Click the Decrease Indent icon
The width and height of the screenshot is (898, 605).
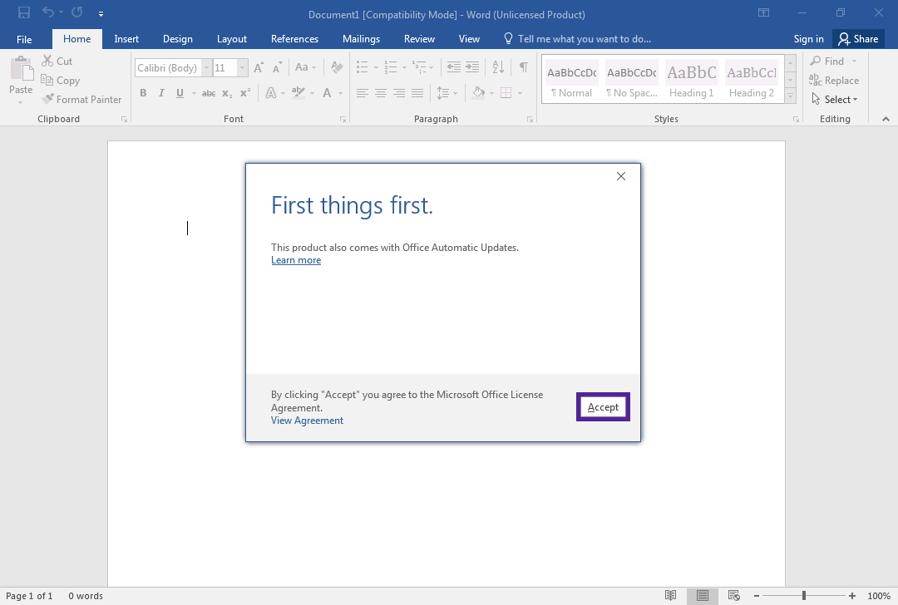[x=454, y=67]
